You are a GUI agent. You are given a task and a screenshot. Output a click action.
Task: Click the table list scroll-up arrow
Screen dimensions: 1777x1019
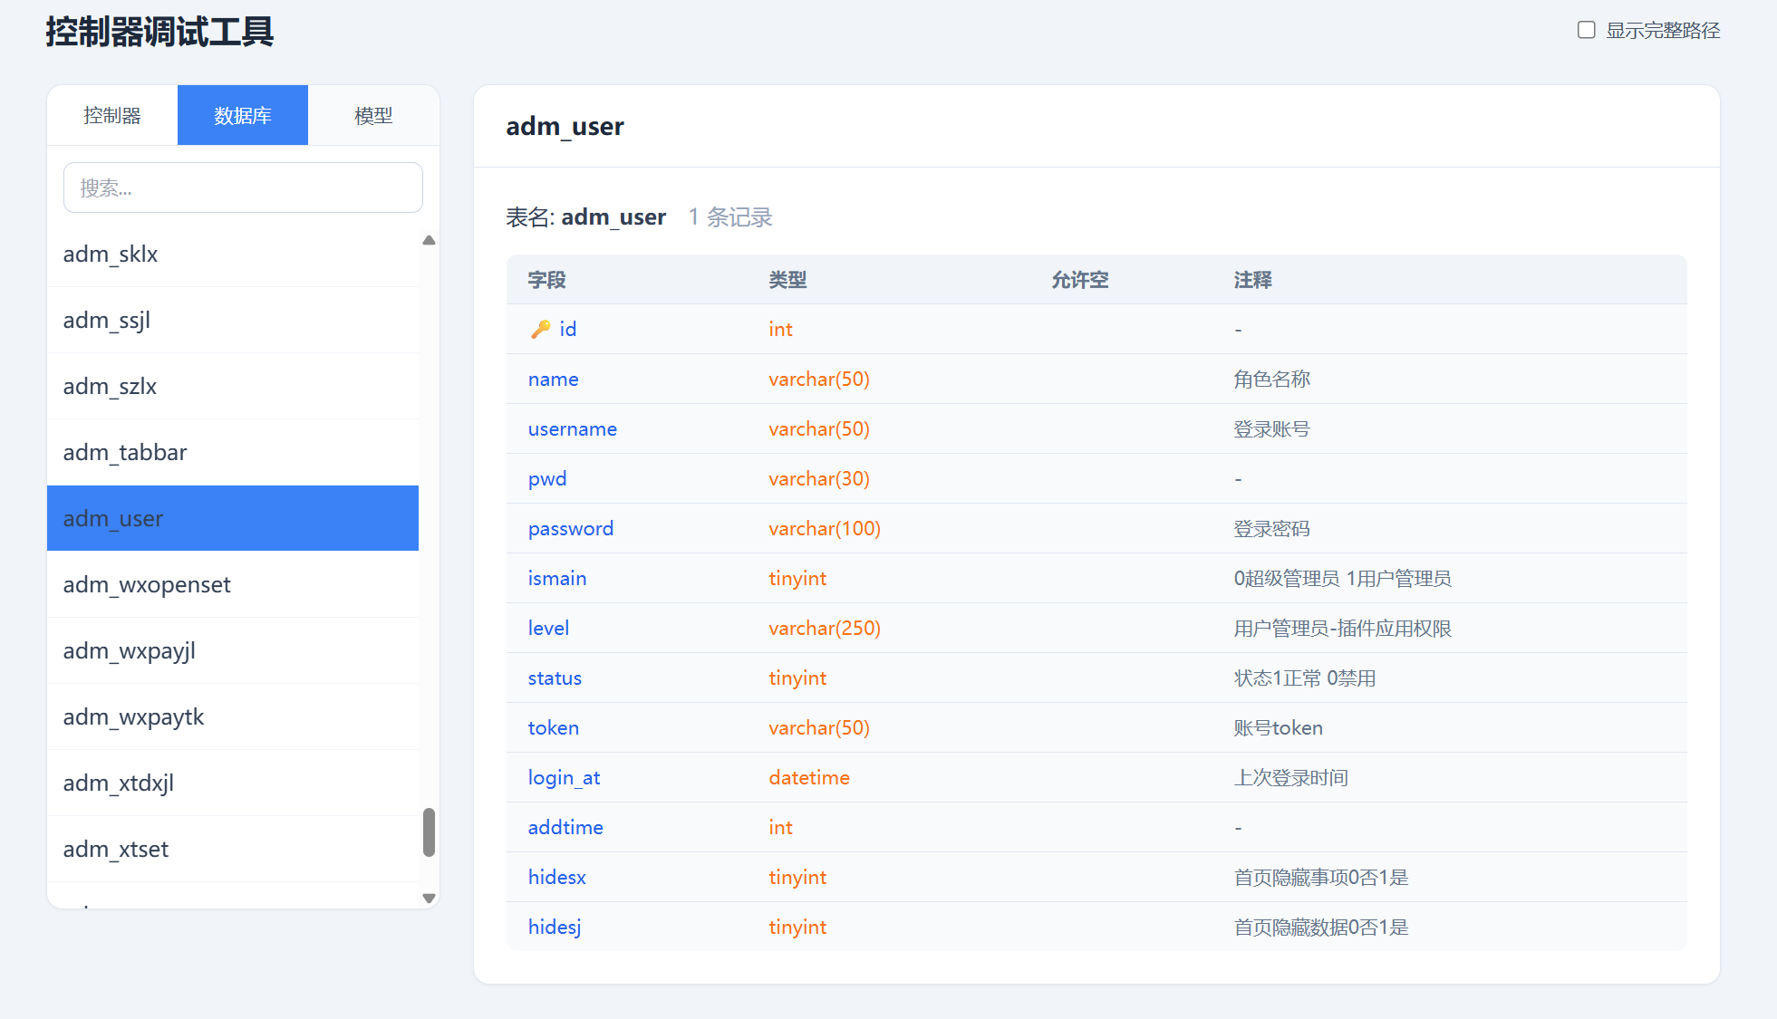coord(430,241)
